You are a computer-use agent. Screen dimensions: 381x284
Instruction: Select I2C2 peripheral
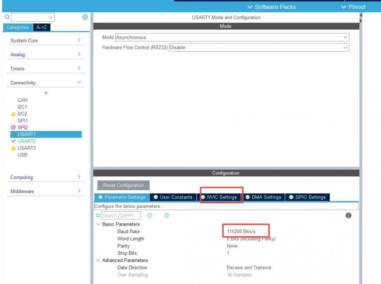pyautogui.click(x=22, y=114)
